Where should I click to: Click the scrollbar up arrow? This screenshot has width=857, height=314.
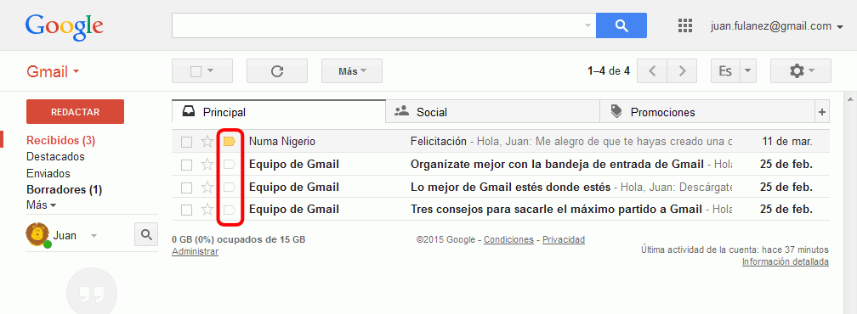pos(850,100)
